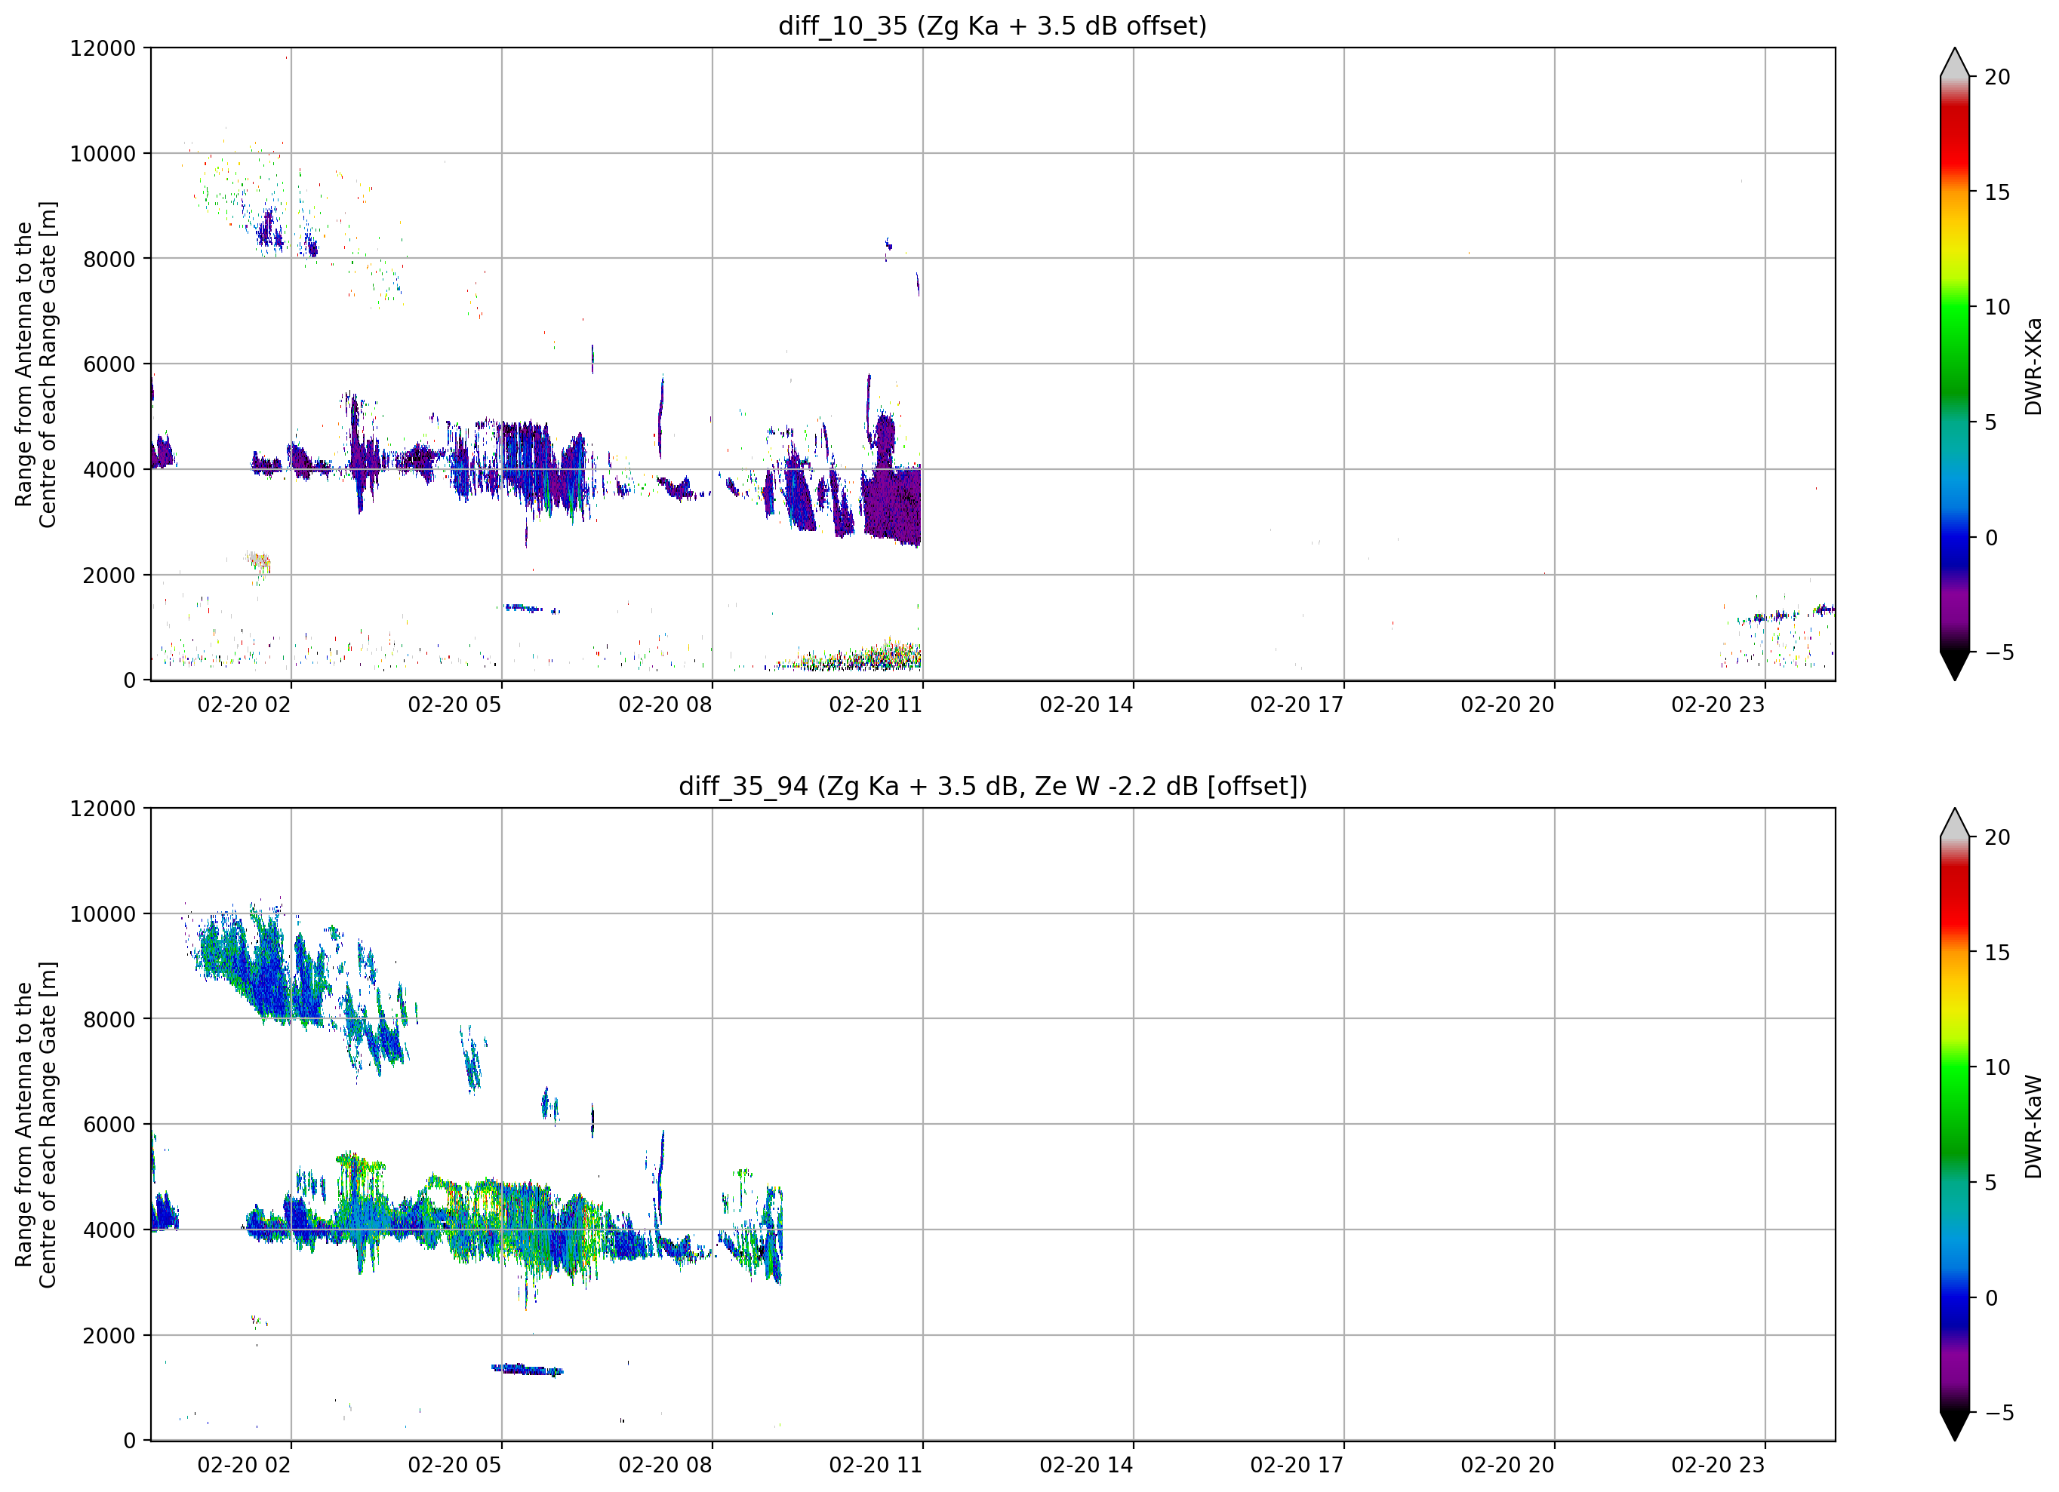2059x1492 pixels.
Task: Click bottom plot x-axis label 02-20 14
Action: pyautogui.click(x=1087, y=1465)
